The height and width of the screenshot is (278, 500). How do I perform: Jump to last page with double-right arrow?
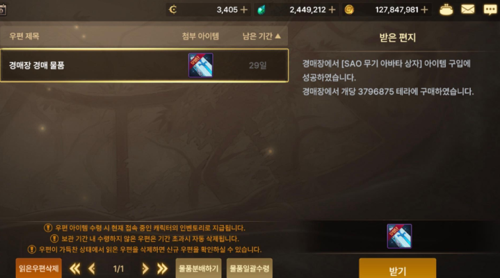(162, 269)
